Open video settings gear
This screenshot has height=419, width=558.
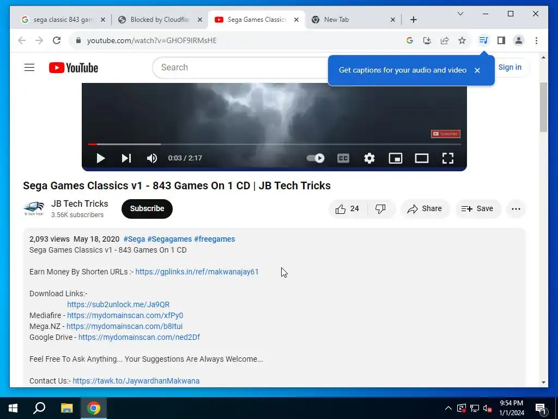point(369,158)
